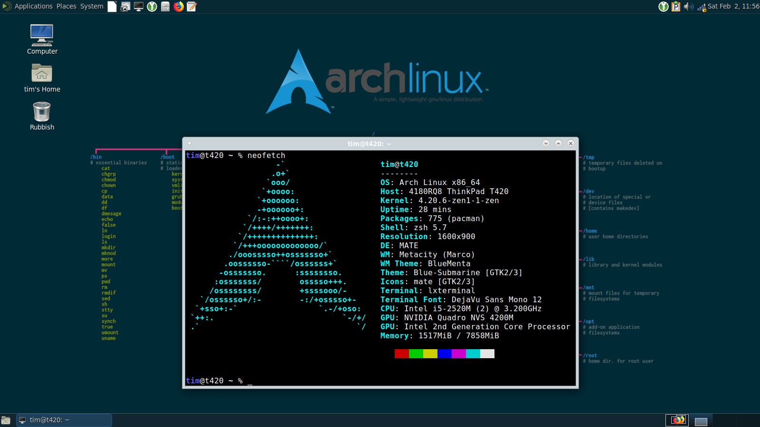The height and width of the screenshot is (427, 760).
Task: Click the green key icon in system tray
Action: (x=664, y=6)
